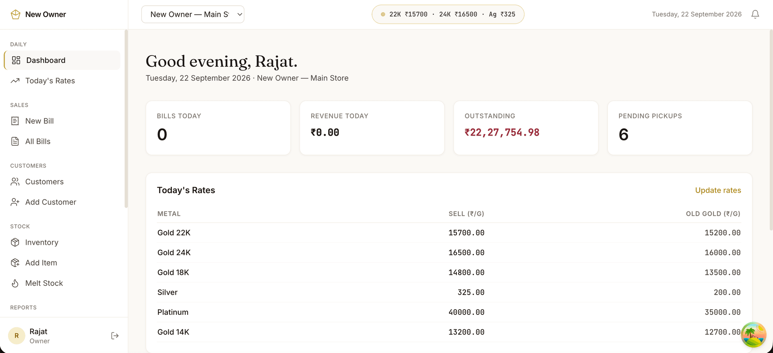Open notifications via the bell icon
The image size is (773, 353).
click(x=755, y=14)
